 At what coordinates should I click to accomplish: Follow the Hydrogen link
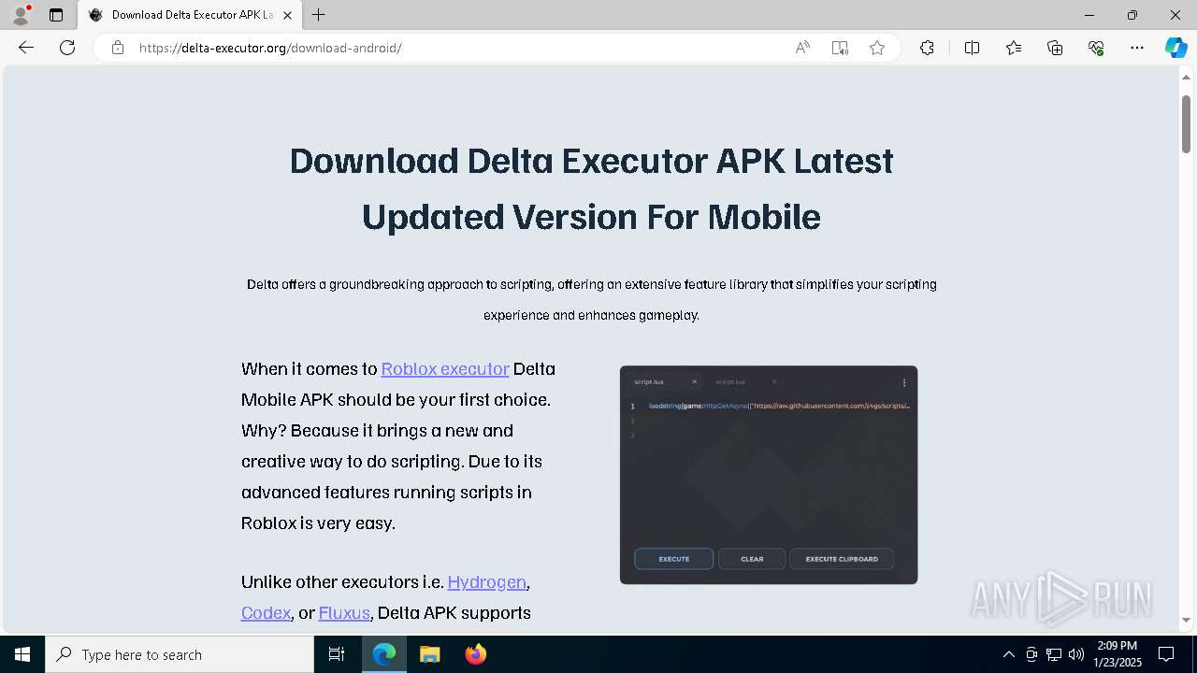[x=487, y=582]
